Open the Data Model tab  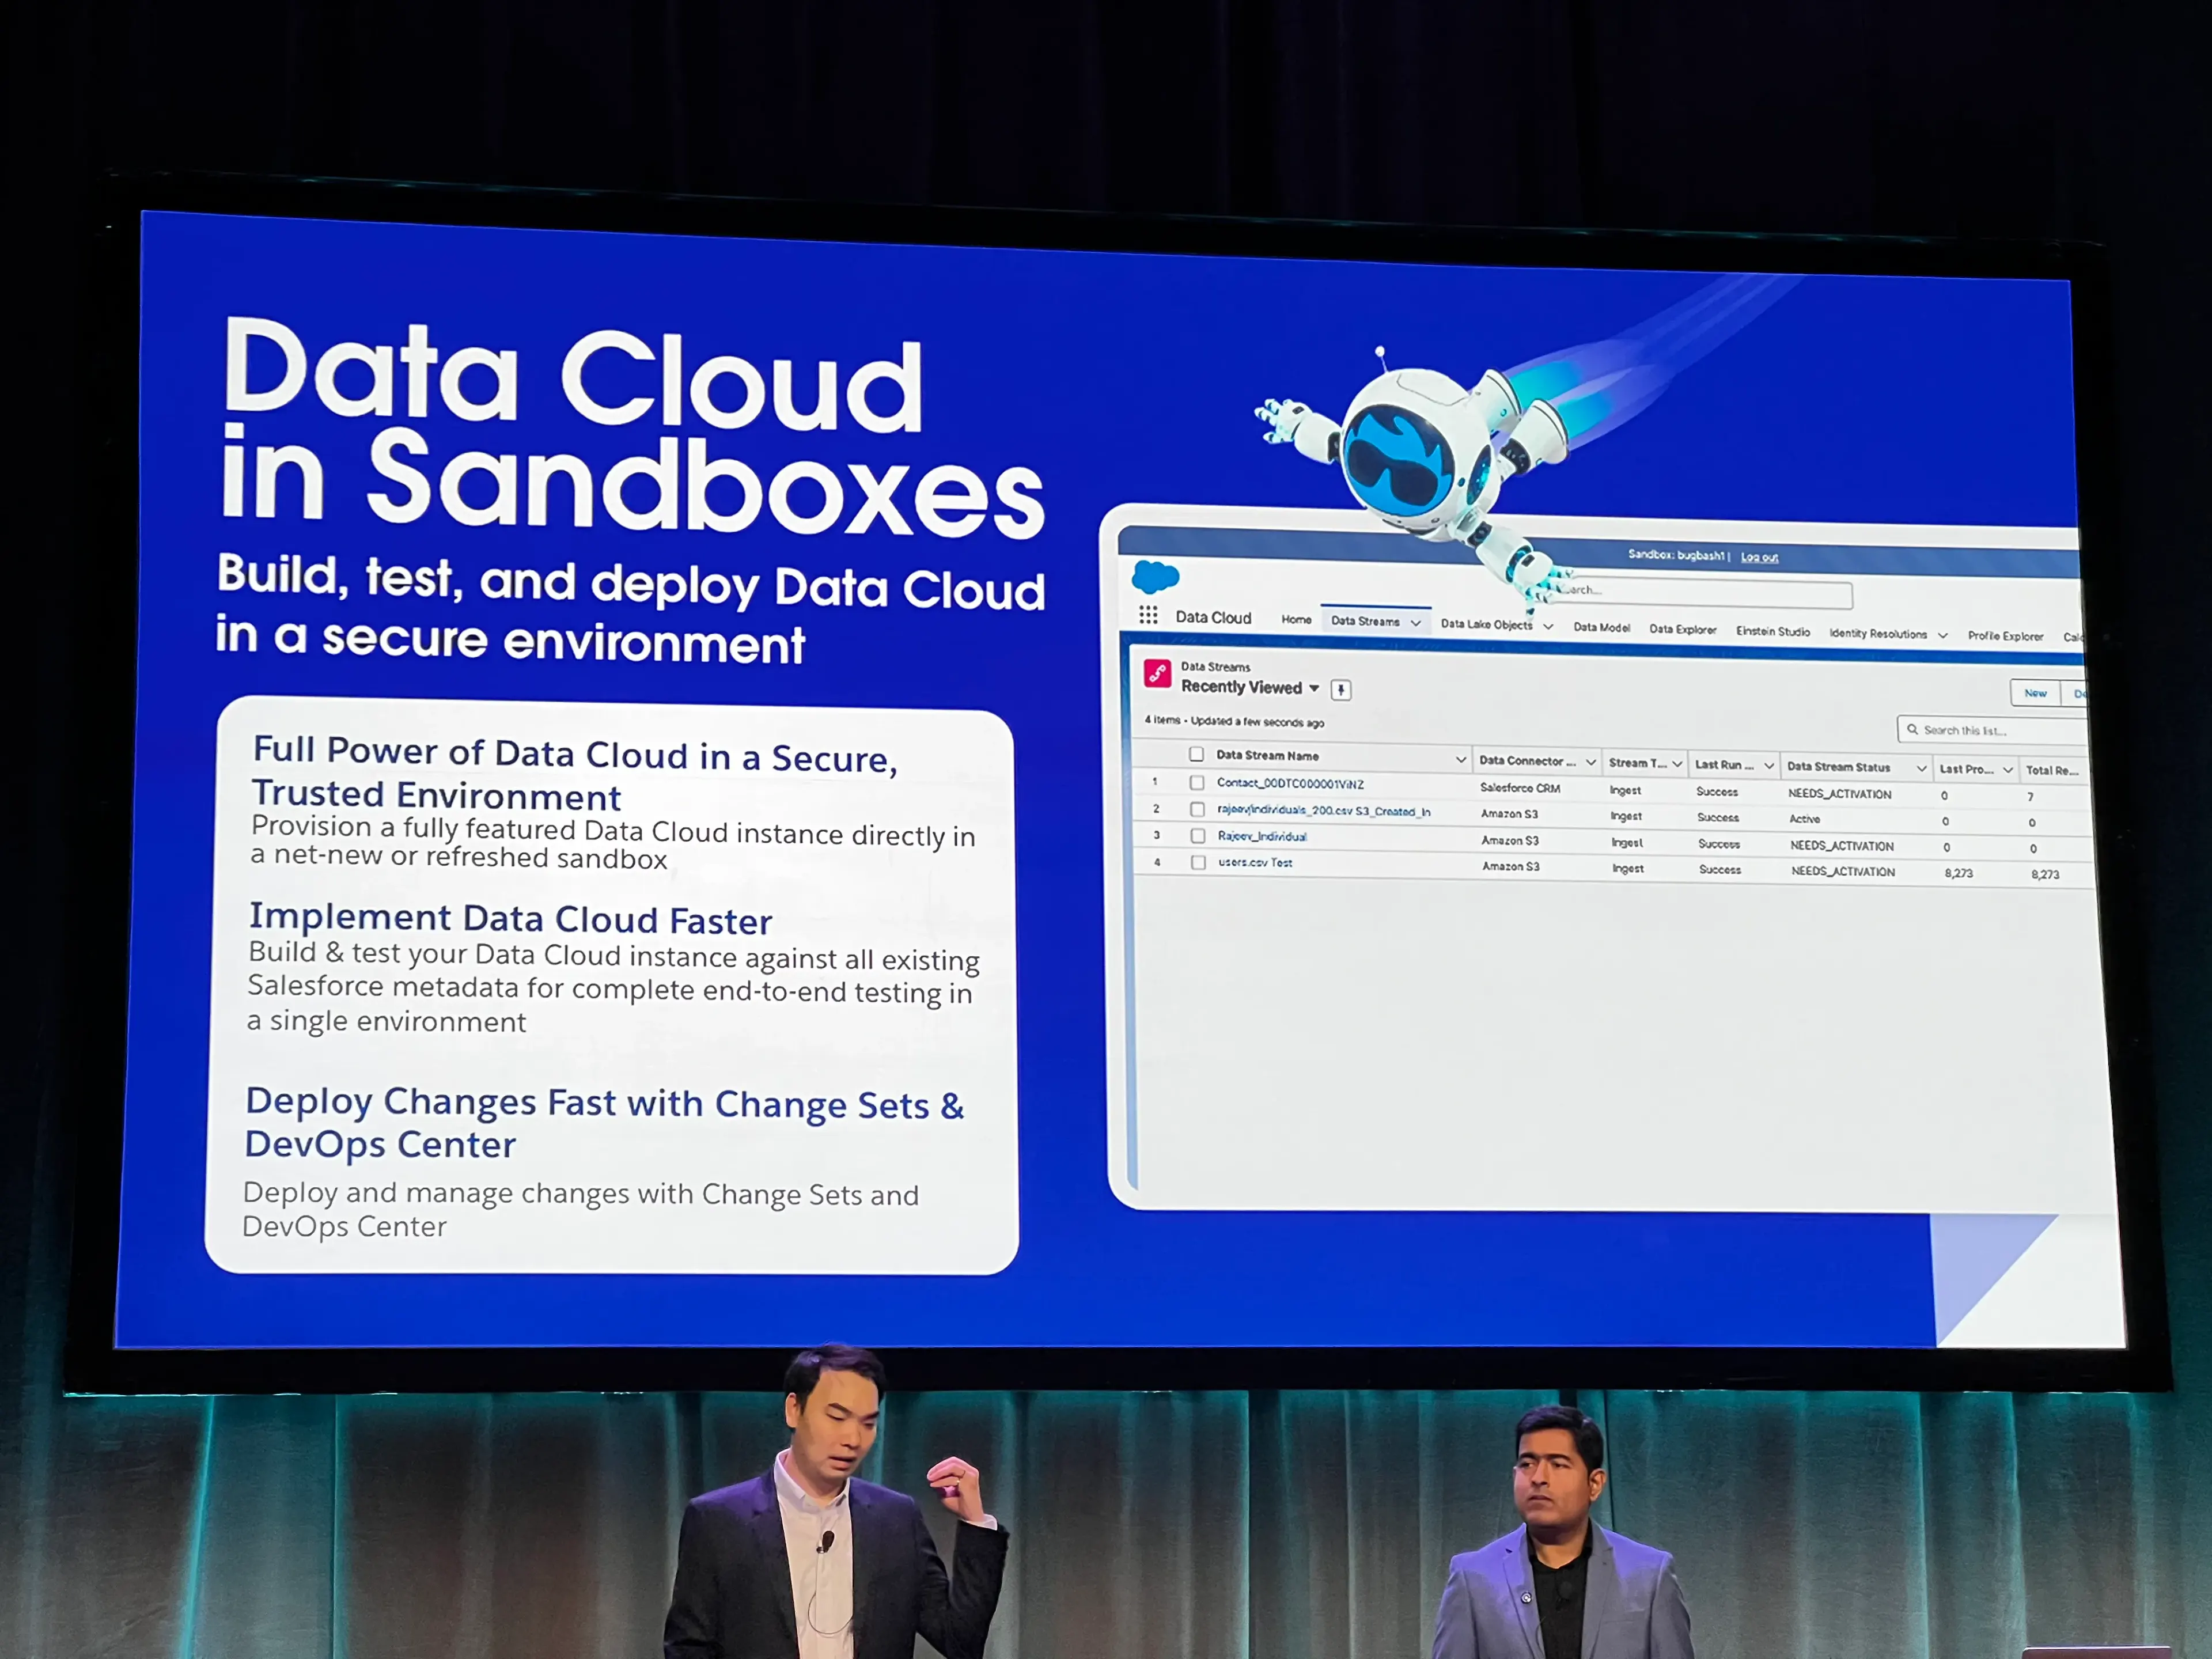click(1602, 629)
